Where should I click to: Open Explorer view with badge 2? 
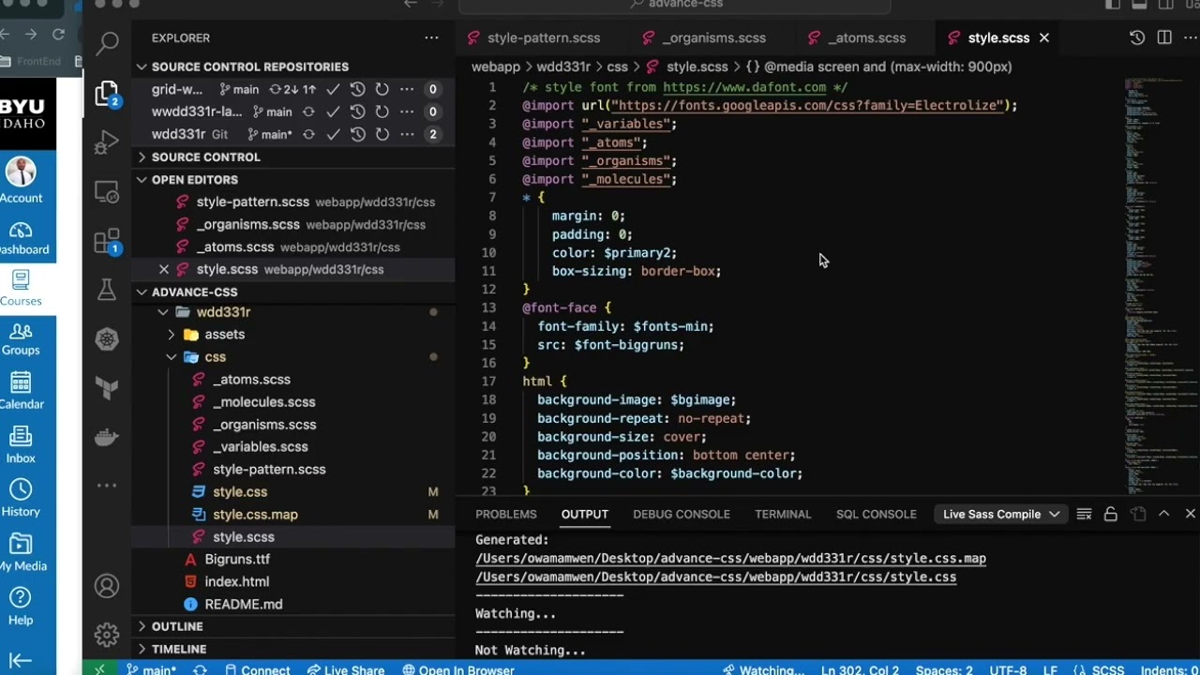click(108, 93)
